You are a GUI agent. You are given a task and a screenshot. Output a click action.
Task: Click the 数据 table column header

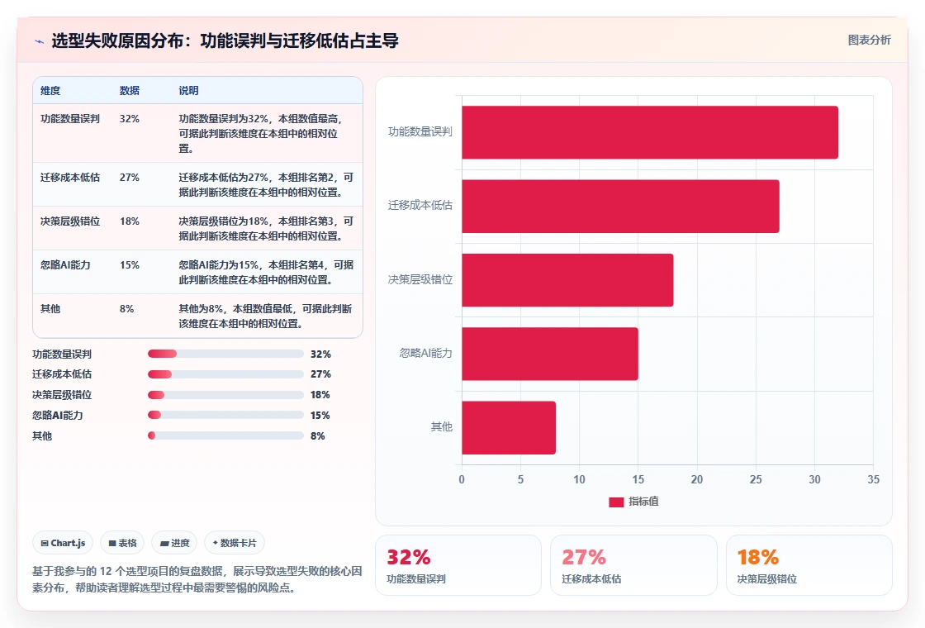(x=129, y=90)
